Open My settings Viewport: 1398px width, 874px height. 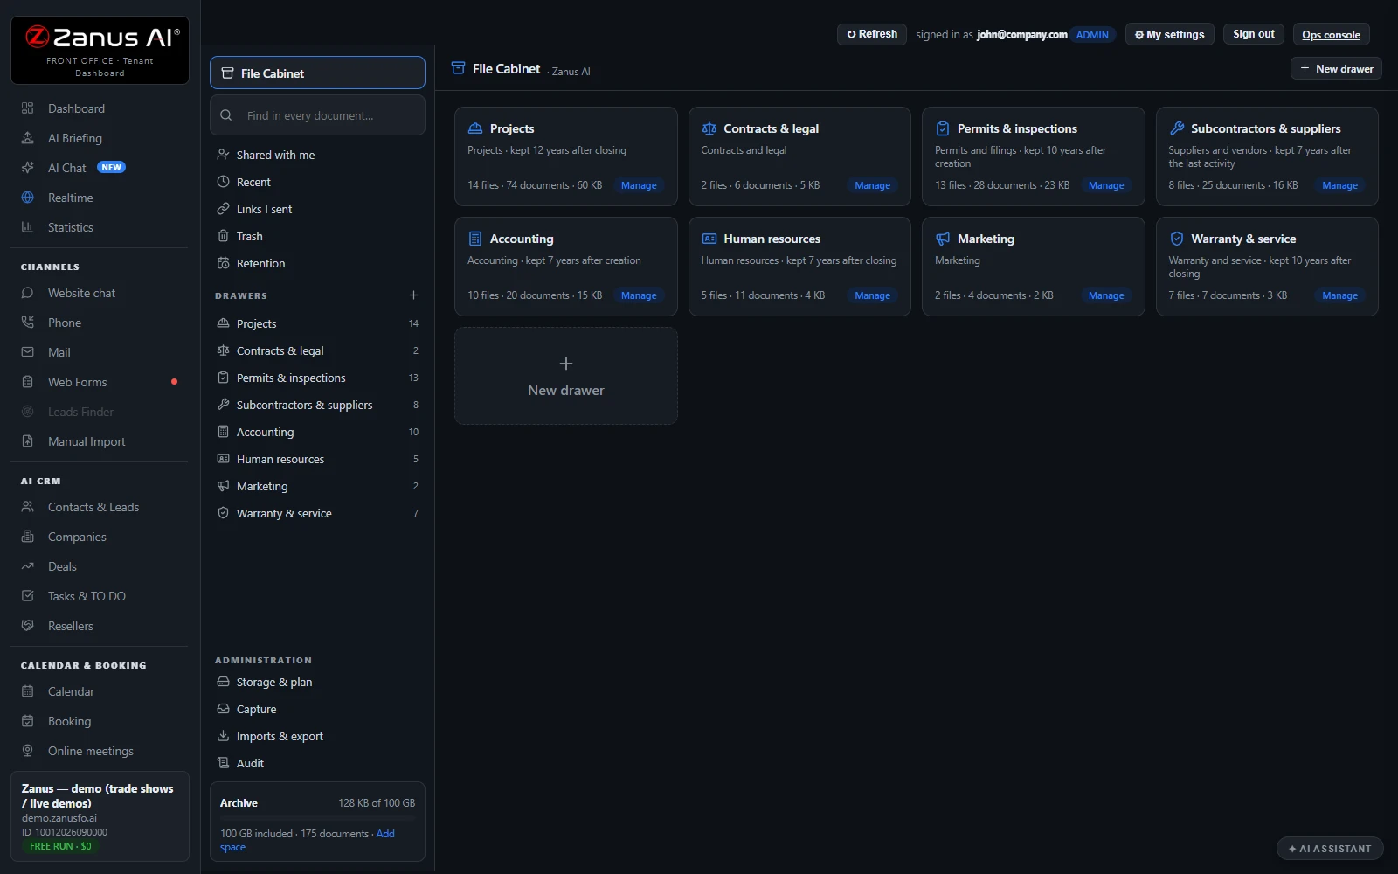(1169, 34)
